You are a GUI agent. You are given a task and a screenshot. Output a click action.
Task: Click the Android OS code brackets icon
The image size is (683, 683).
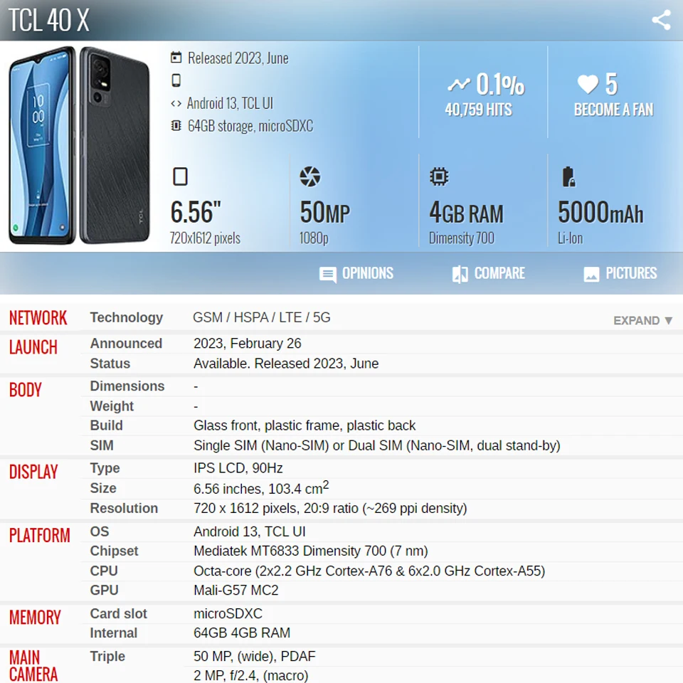coord(176,104)
